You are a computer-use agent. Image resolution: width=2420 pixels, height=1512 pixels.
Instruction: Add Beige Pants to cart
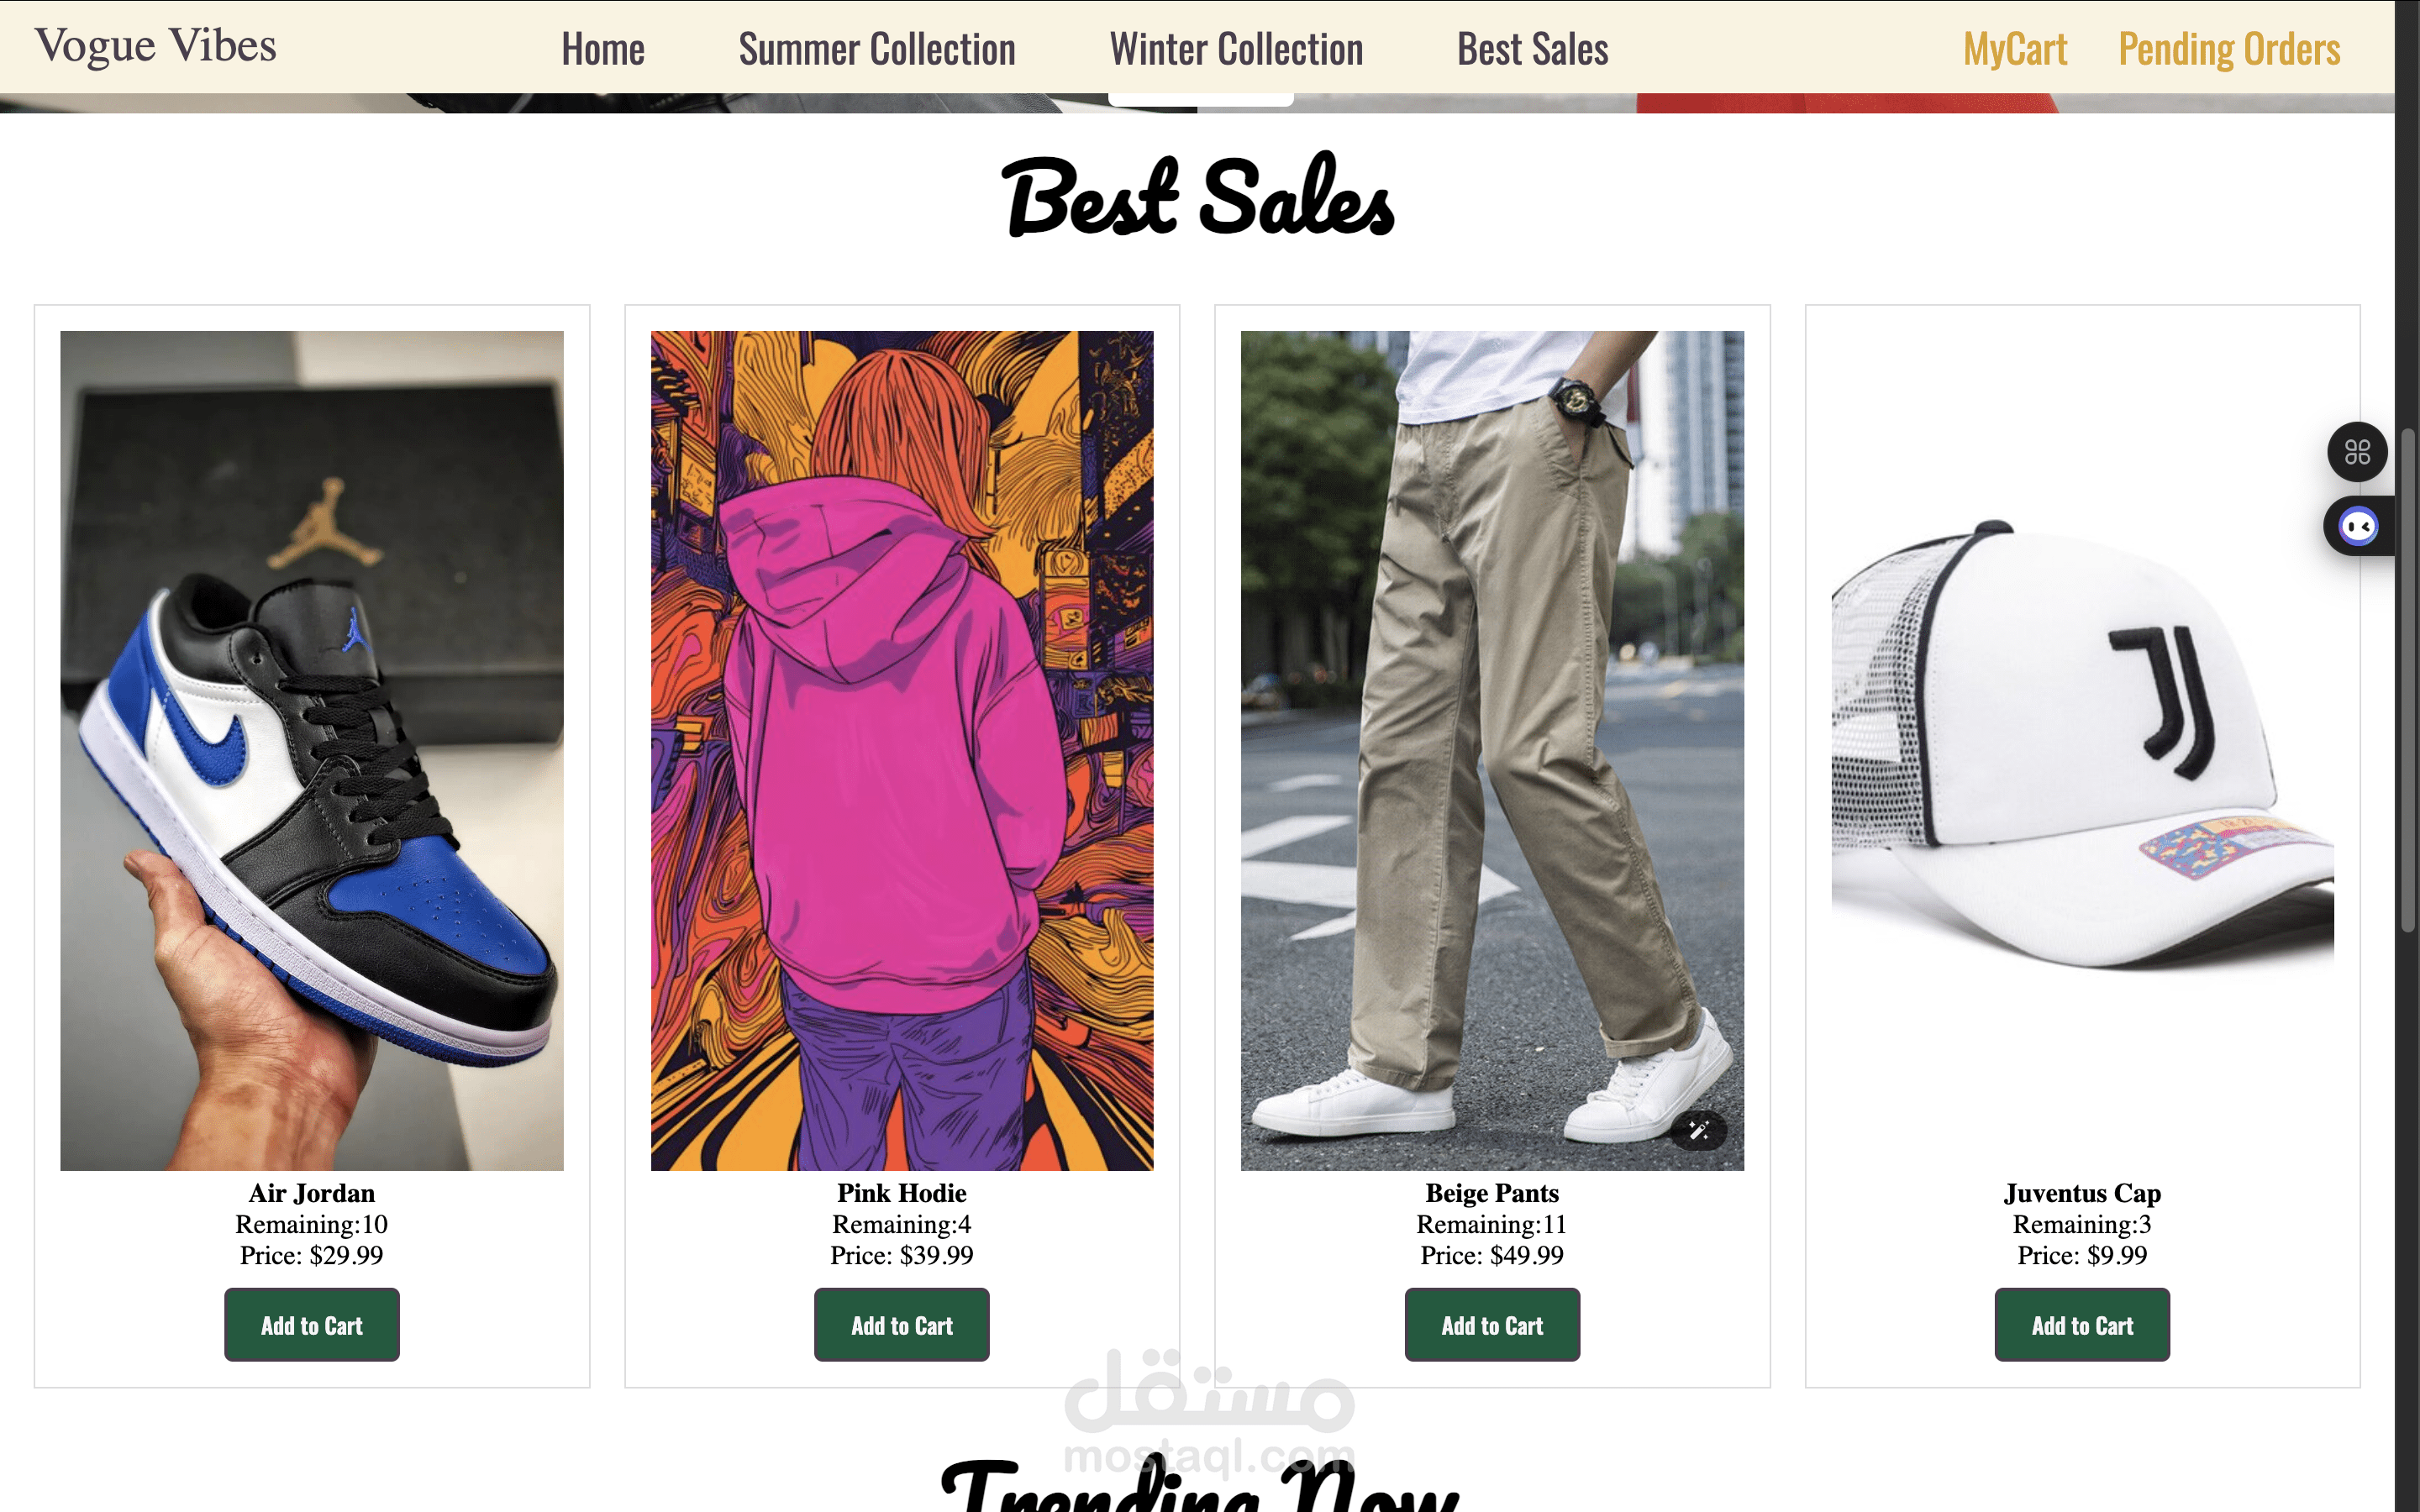(1492, 1325)
